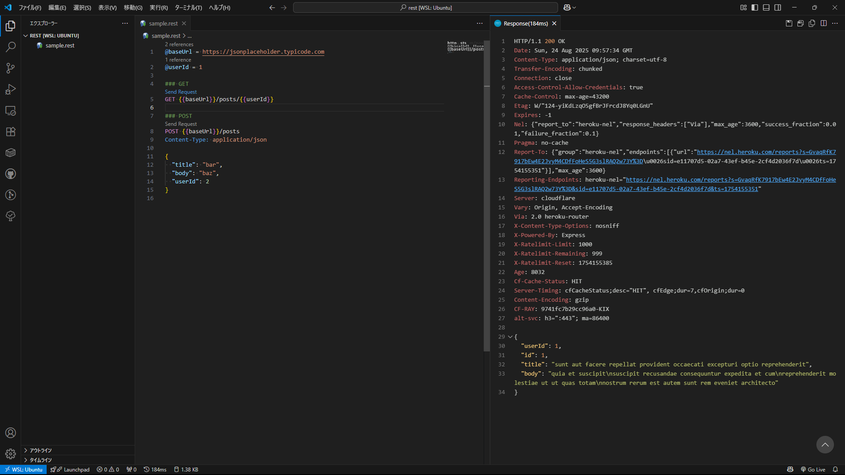Image resolution: width=845 pixels, height=475 pixels.
Task: Open the Search view in the activity bar
Action: (x=11, y=47)
